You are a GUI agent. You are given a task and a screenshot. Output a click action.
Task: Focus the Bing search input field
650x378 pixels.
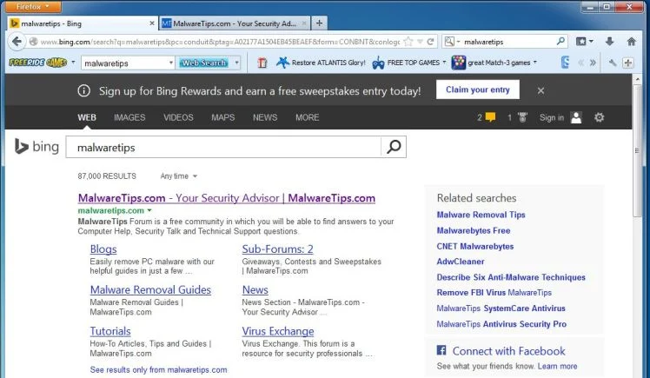pos(223,147)
